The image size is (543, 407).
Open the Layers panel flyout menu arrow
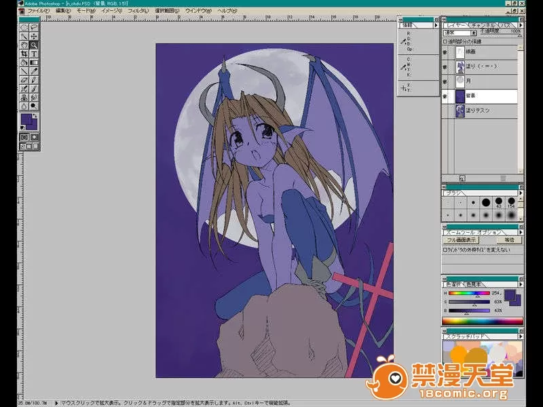(520, 24)
